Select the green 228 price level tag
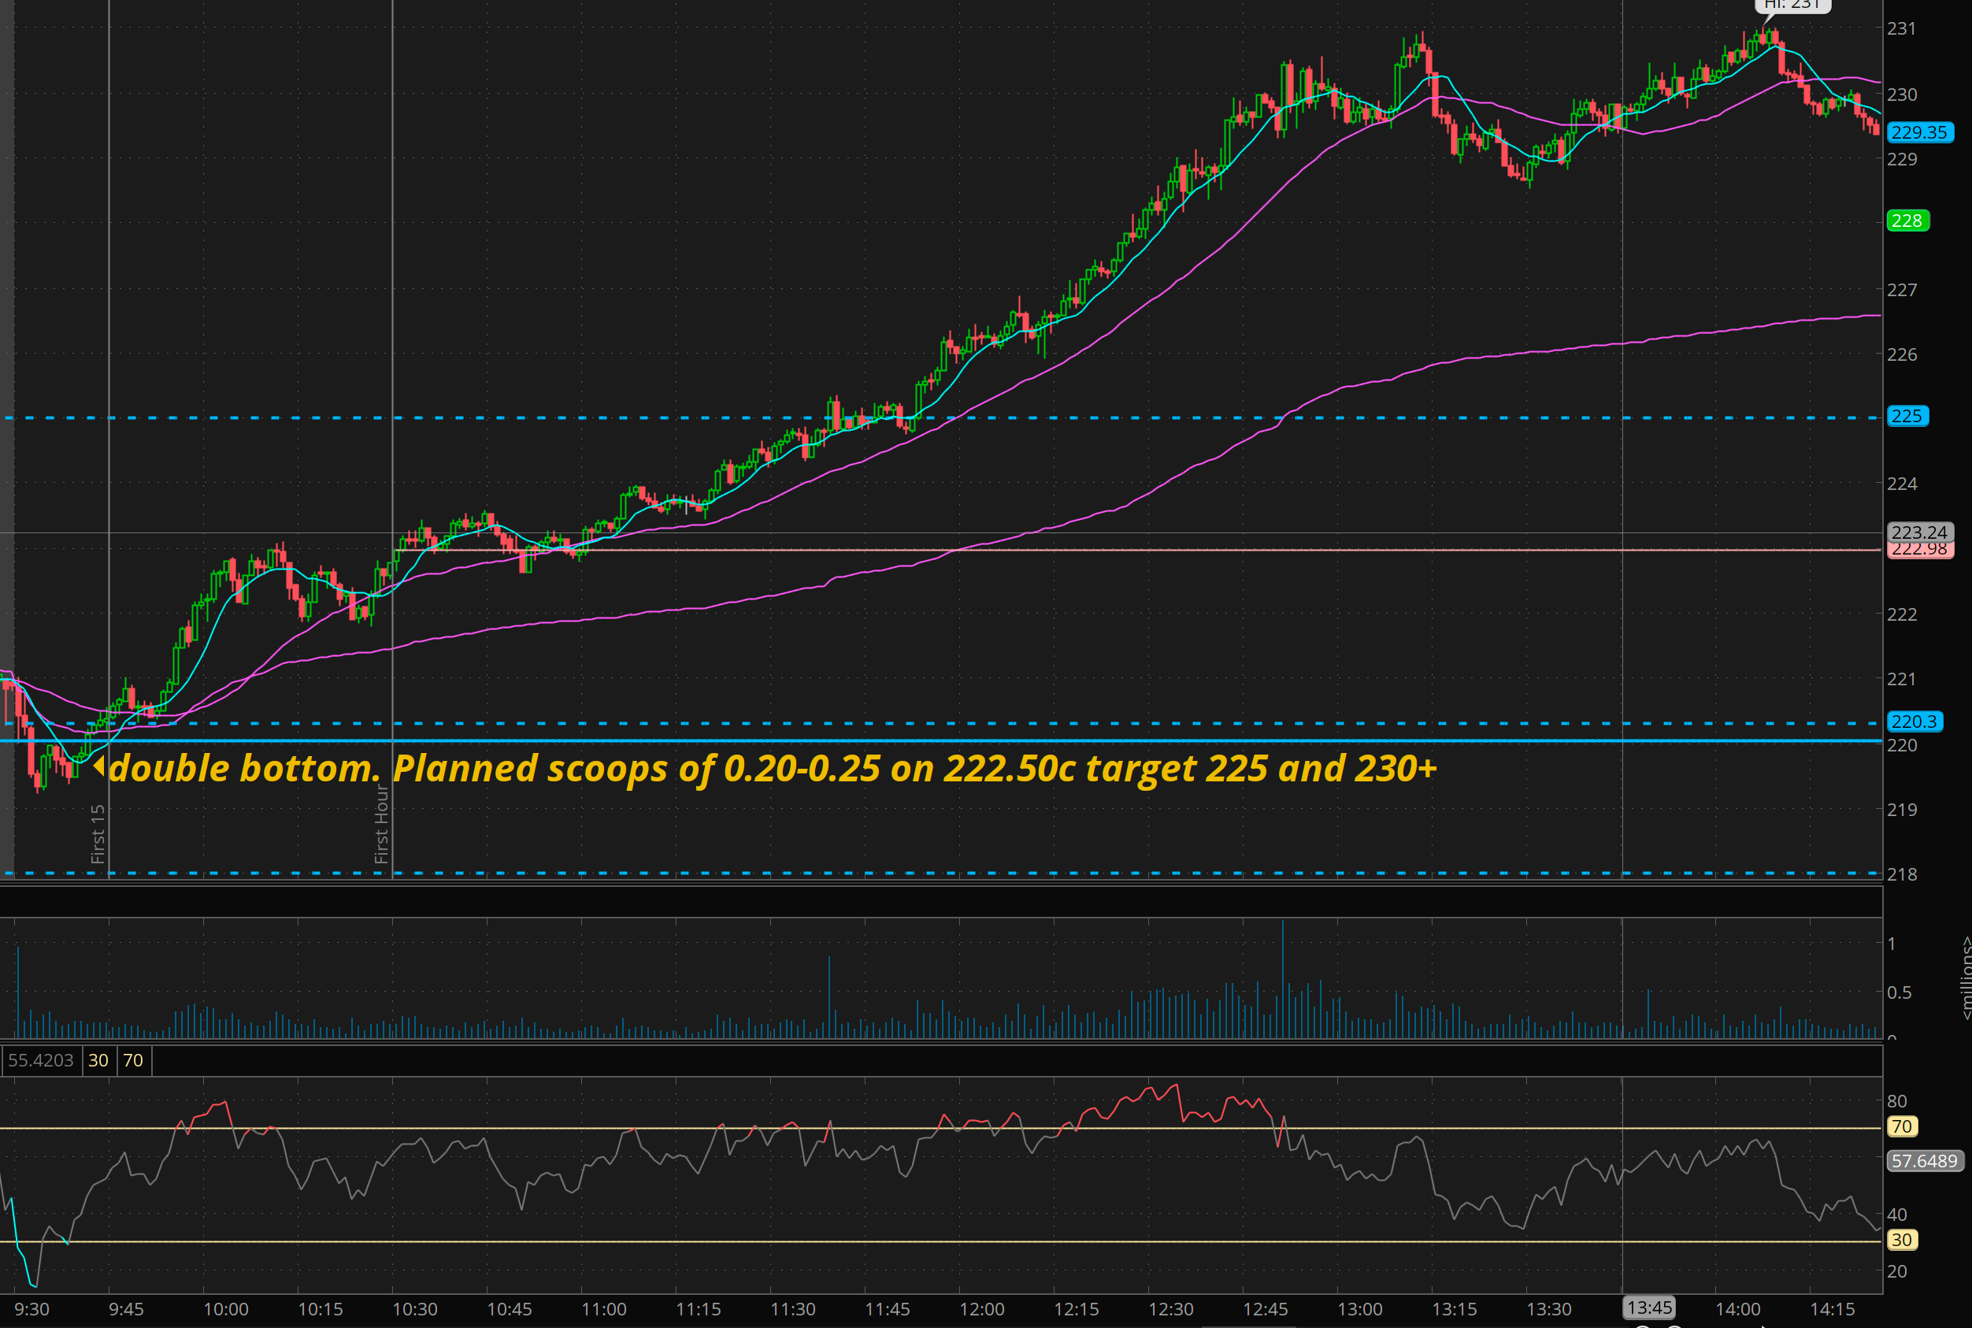Image resolution: width=1972 pixels, height=1328 pixels. [1907, 221]
